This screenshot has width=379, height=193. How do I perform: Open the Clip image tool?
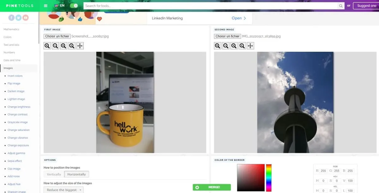coord(14,169)
